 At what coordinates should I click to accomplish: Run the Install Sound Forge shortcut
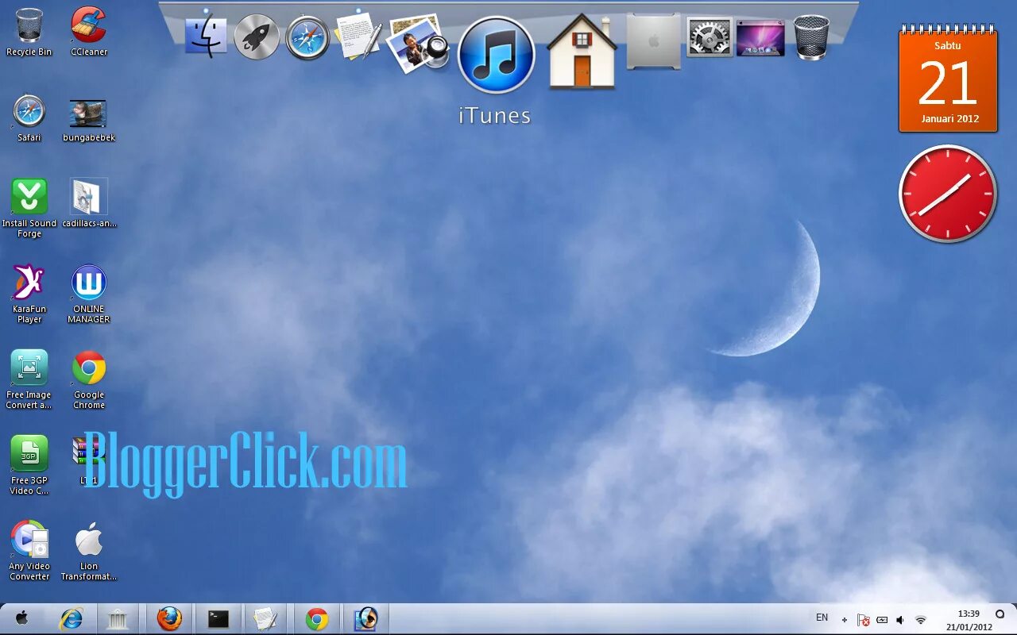click(29, 208)
